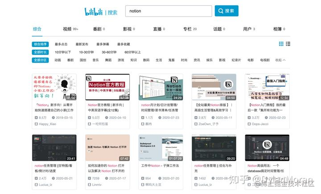The image size is (321, 194).
Task: Open the 41:02 Notion新手向 video thumbnail
Action: tap(54, 87)
